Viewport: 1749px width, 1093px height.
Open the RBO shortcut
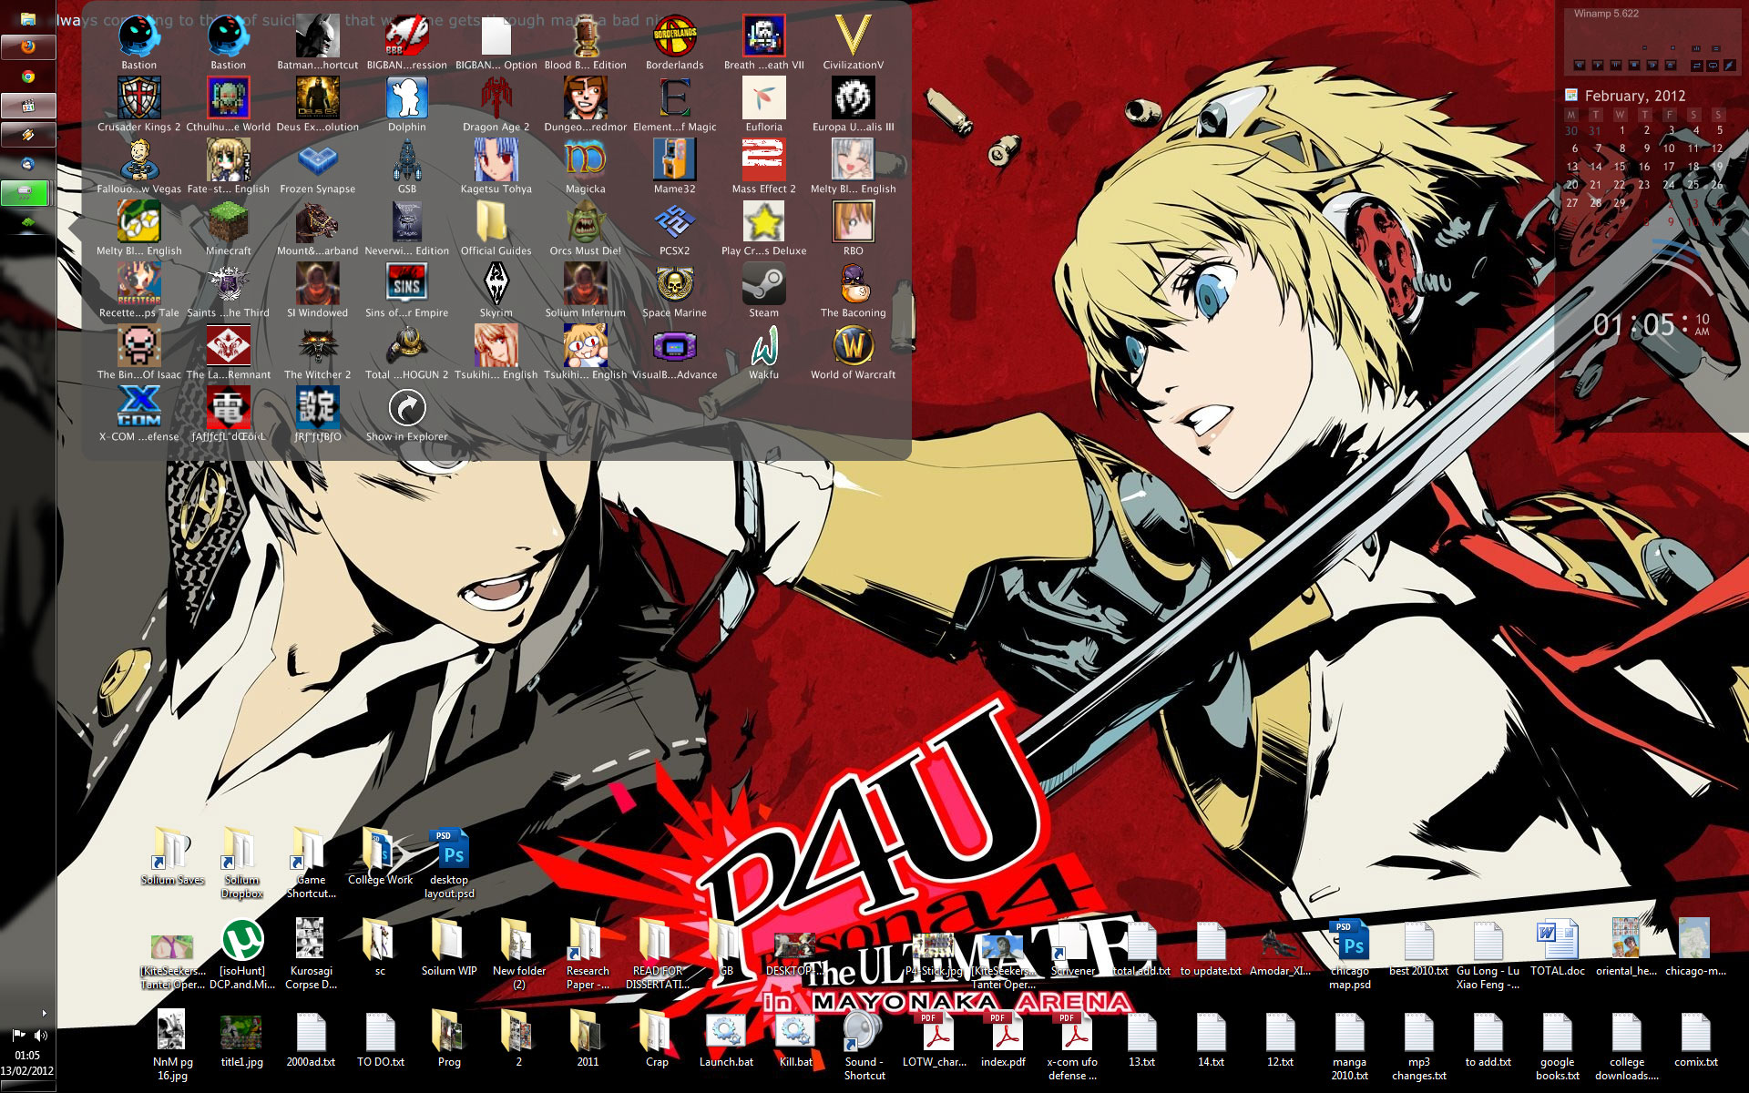pos(853,229)
